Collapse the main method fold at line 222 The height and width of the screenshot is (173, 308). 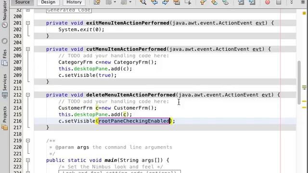28,160
